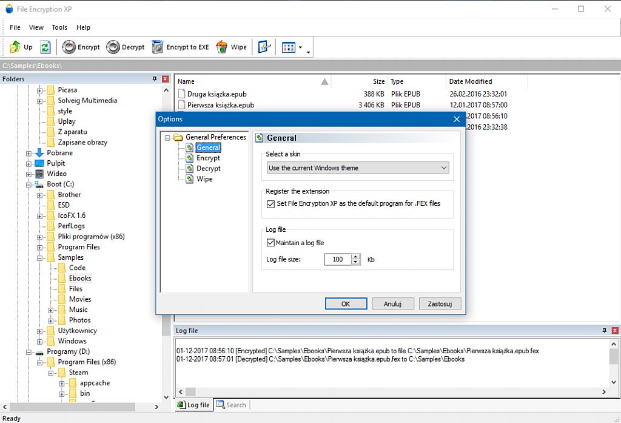Expand the Windows folder node
The width and height of the screenshot is (621, 423).
[x=40, y=341]
